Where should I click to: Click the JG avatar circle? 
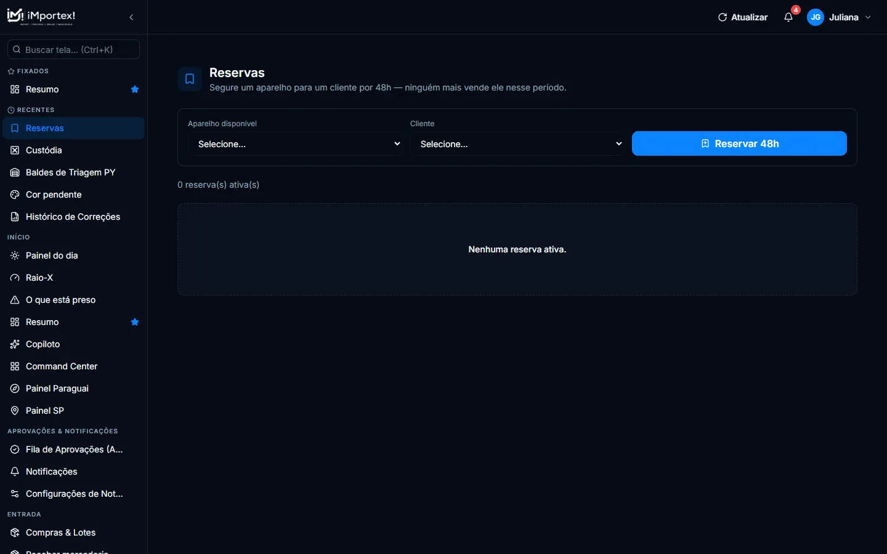pos(816,17)
